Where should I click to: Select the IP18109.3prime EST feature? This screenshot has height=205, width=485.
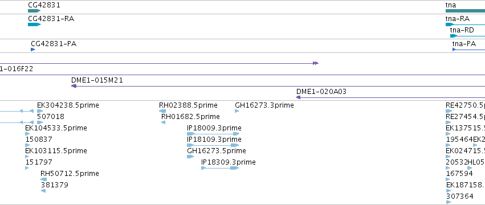(x=213, y=145)
